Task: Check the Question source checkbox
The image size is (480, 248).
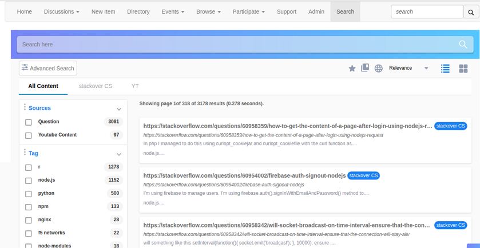Action: [29, 122]
